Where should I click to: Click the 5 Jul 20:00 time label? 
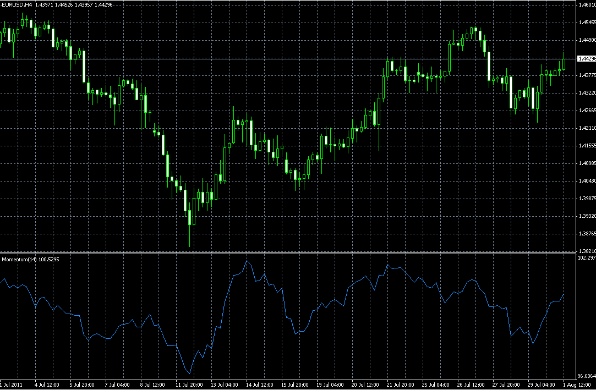coord(83,384)
